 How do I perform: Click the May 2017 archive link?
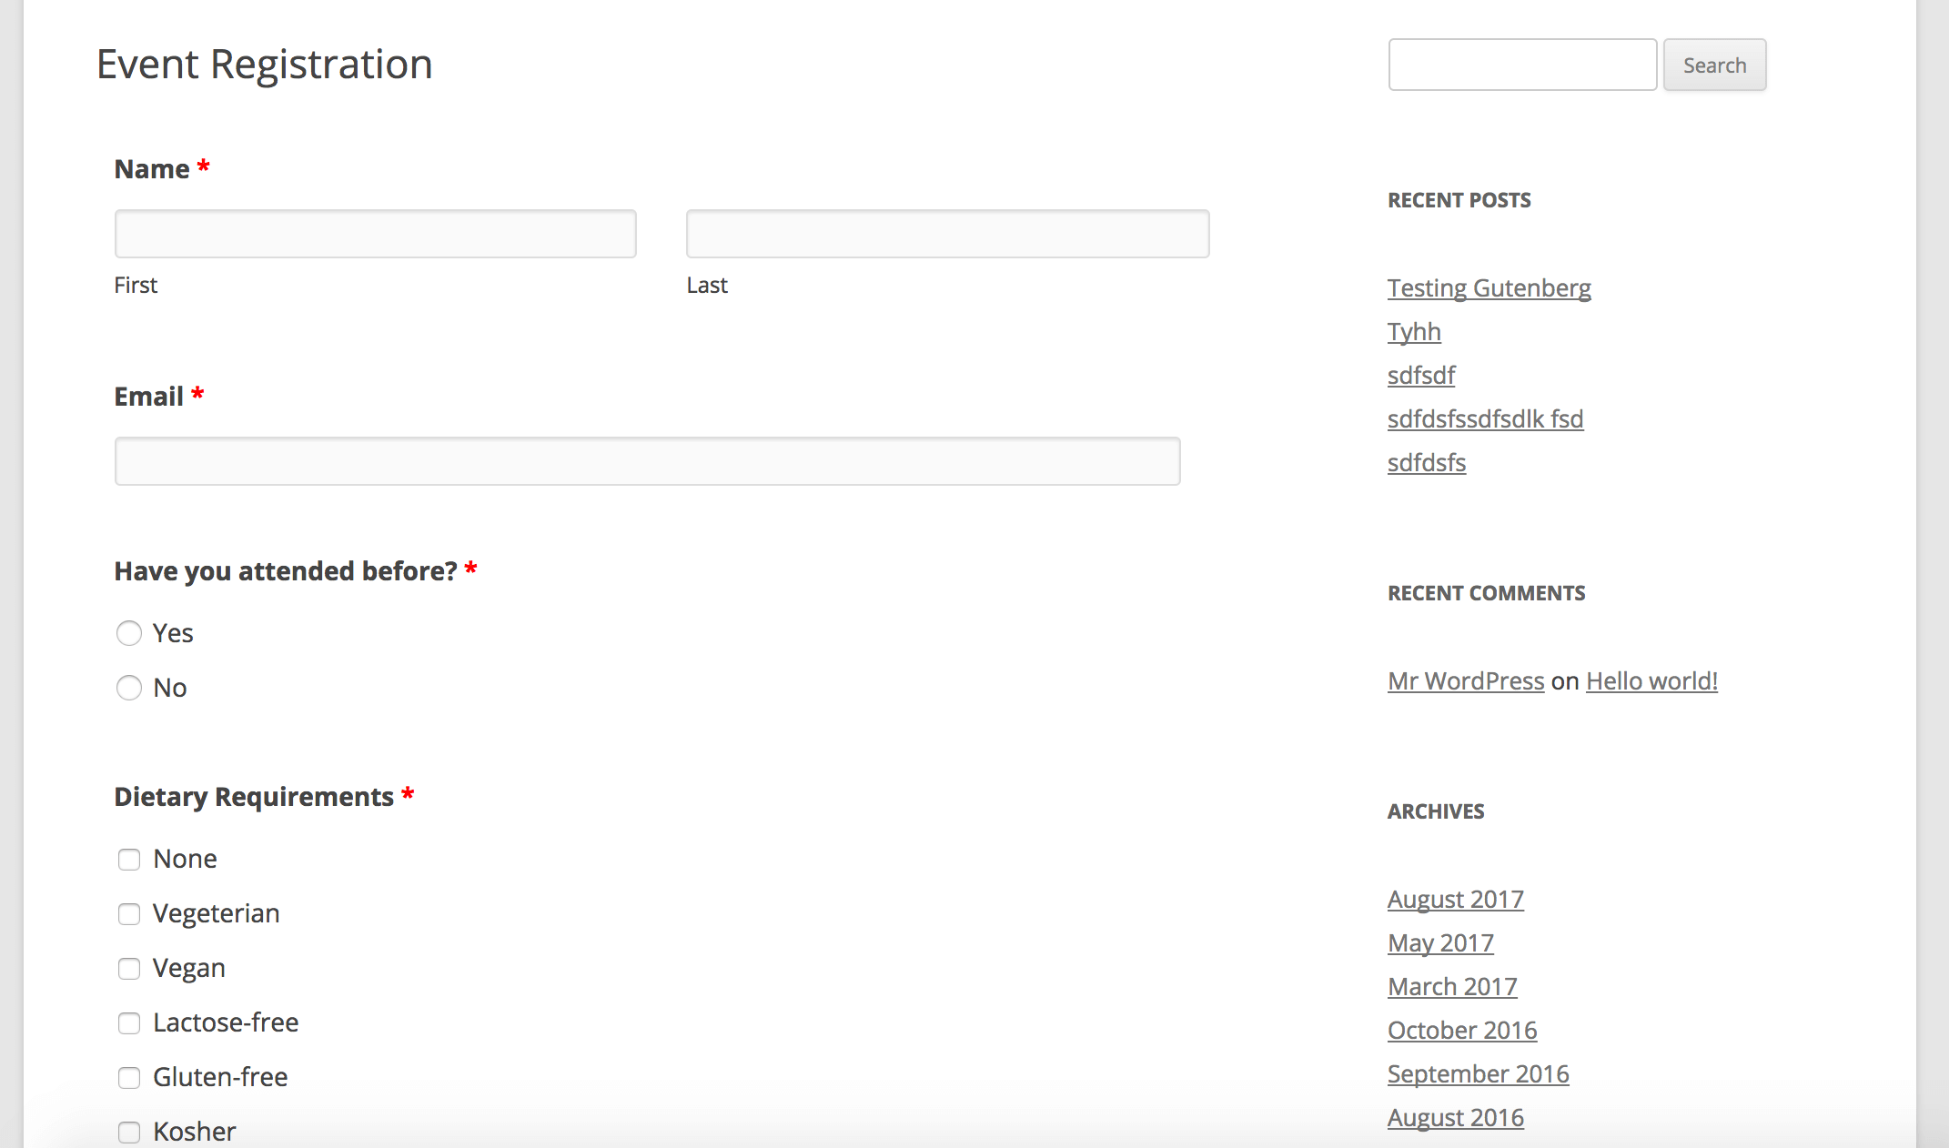[1440, 942]
